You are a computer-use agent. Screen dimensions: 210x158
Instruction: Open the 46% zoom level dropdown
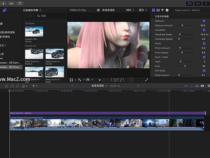coord(130,10)
